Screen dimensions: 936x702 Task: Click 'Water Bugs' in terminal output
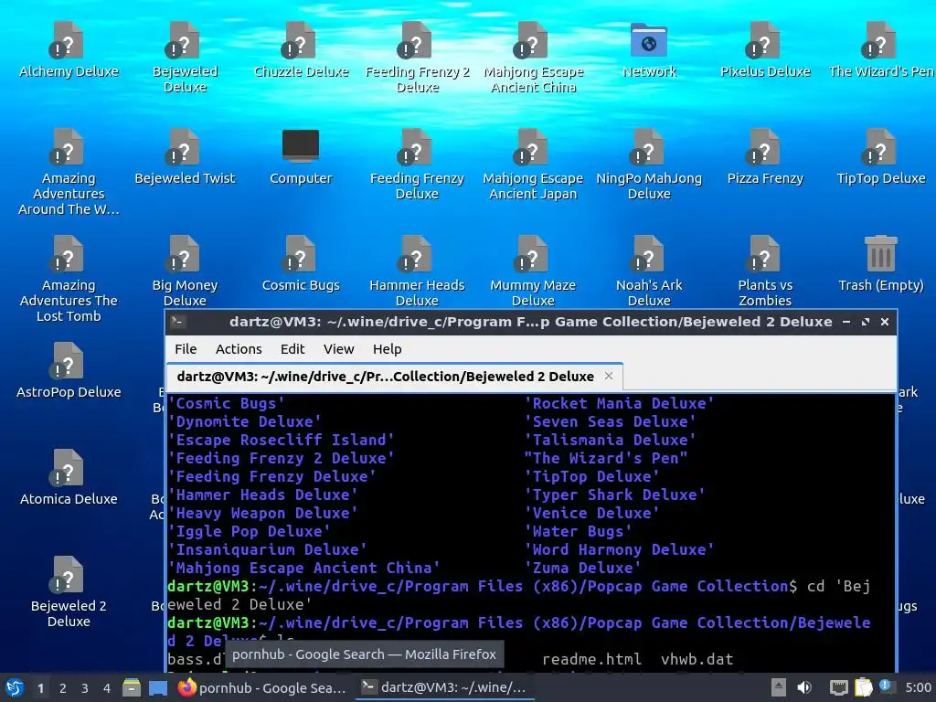pyautogui.click(x=579, y=531)
